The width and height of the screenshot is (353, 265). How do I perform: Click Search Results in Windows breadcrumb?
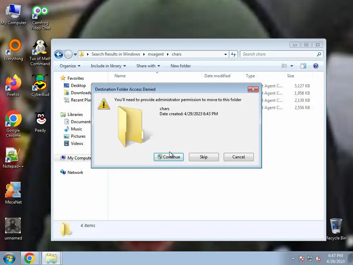coord(116,54)
